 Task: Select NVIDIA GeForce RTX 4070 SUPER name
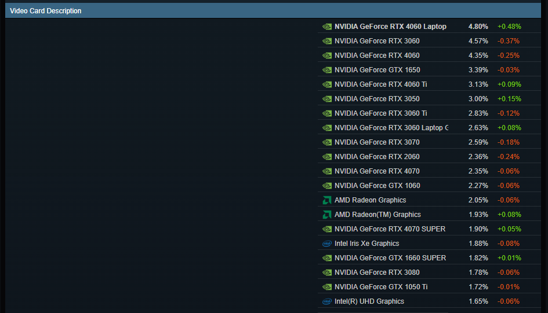tap(390, 229)
